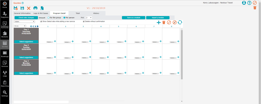
Task: Click the plain save disk icon
Action: click(x=22, y=8)
